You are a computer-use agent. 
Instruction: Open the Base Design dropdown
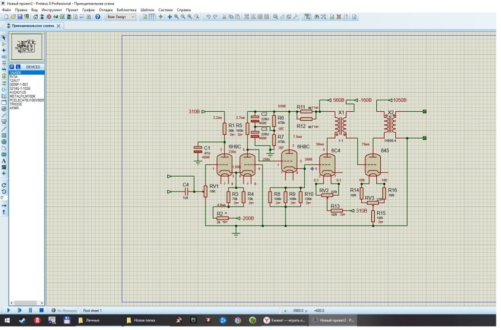pos(120,17)
